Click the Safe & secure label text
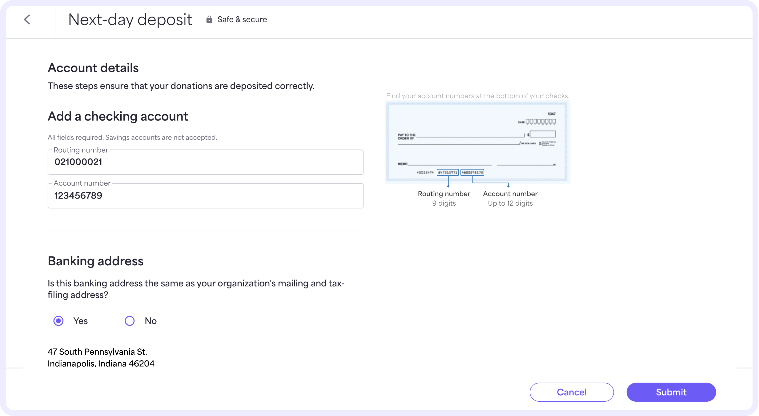Viewport: 759px width, 416px height. [x=242, y=19]
